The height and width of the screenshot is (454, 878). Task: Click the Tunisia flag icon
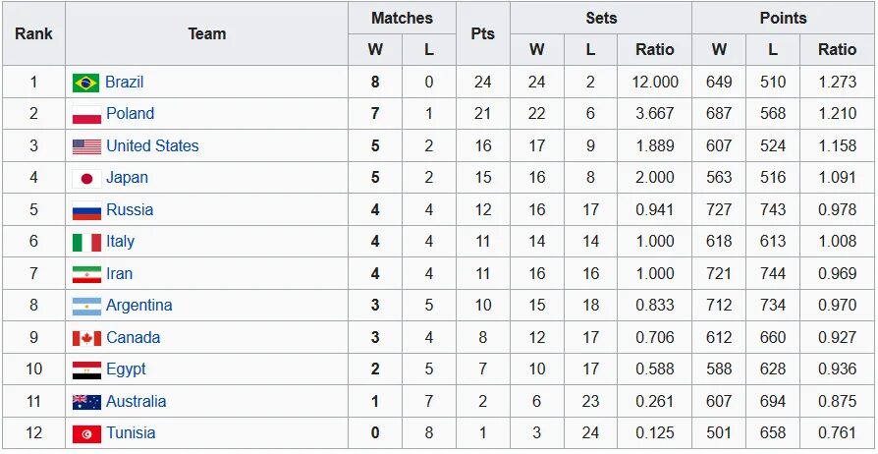[x=86, y=434]
